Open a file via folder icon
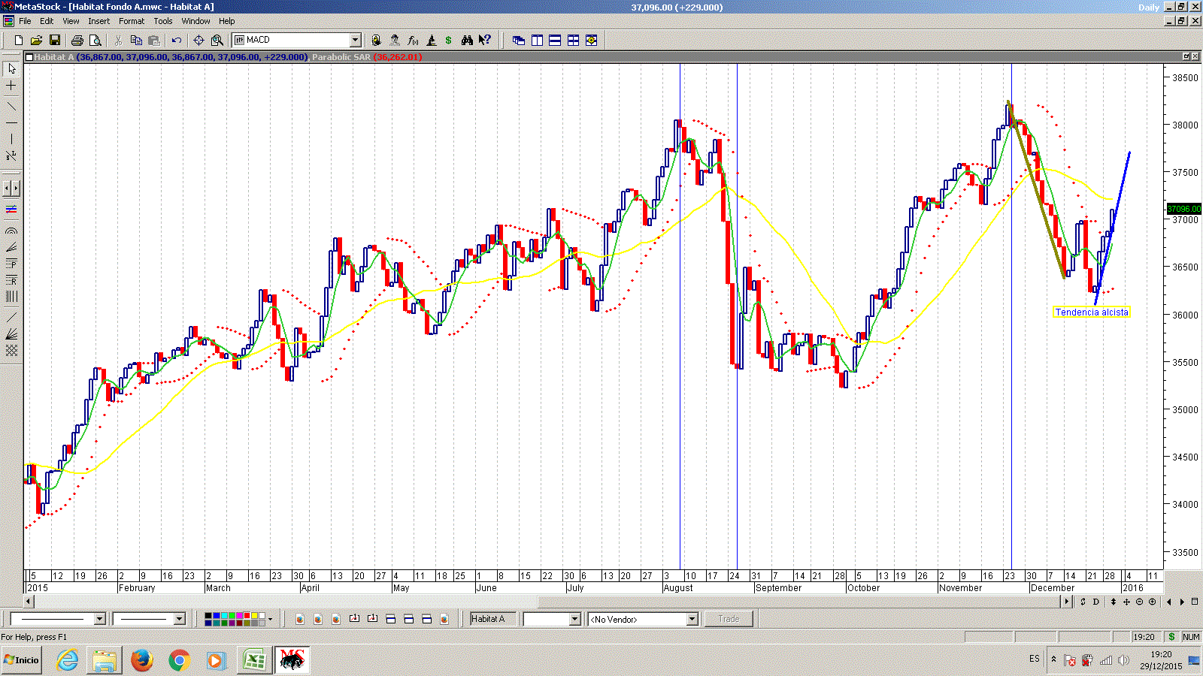Viewport: 1203px width, 676px height. (36, 40)
